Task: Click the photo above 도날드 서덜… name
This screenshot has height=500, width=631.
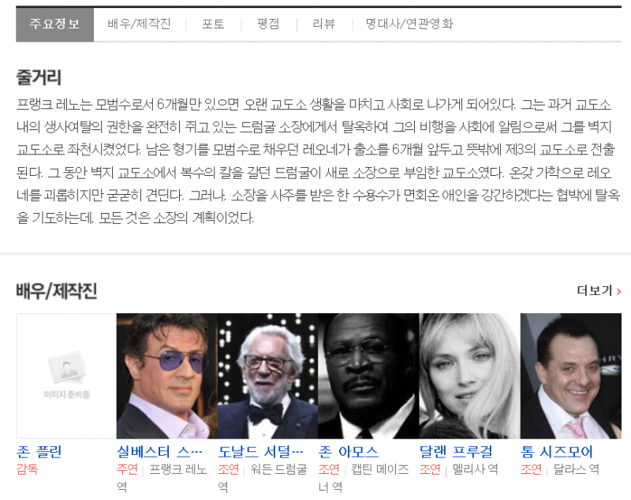Action: pyautogui.click(x=267, y=375)
